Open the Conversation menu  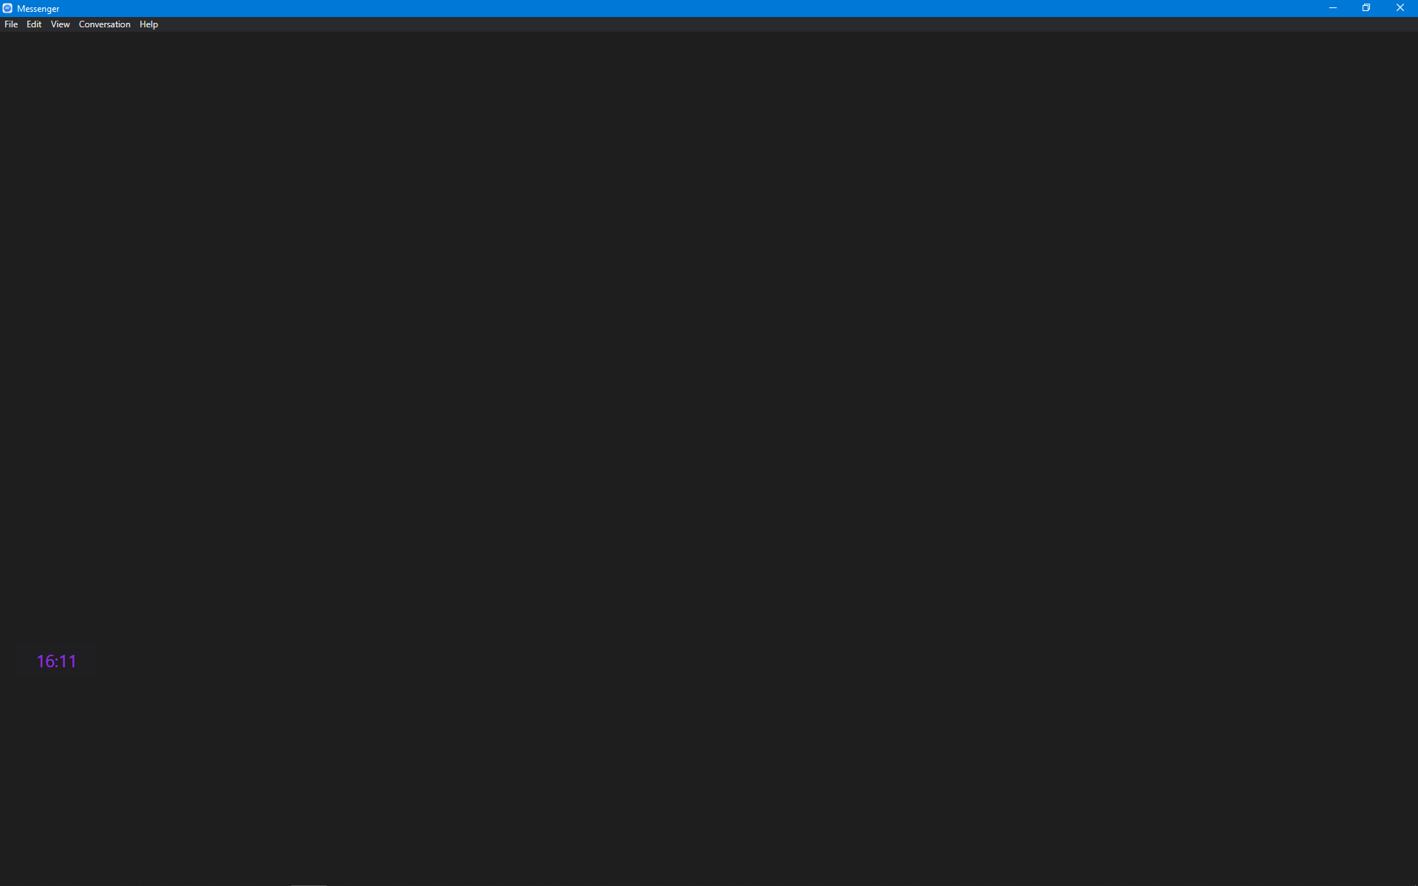point(104,24)
